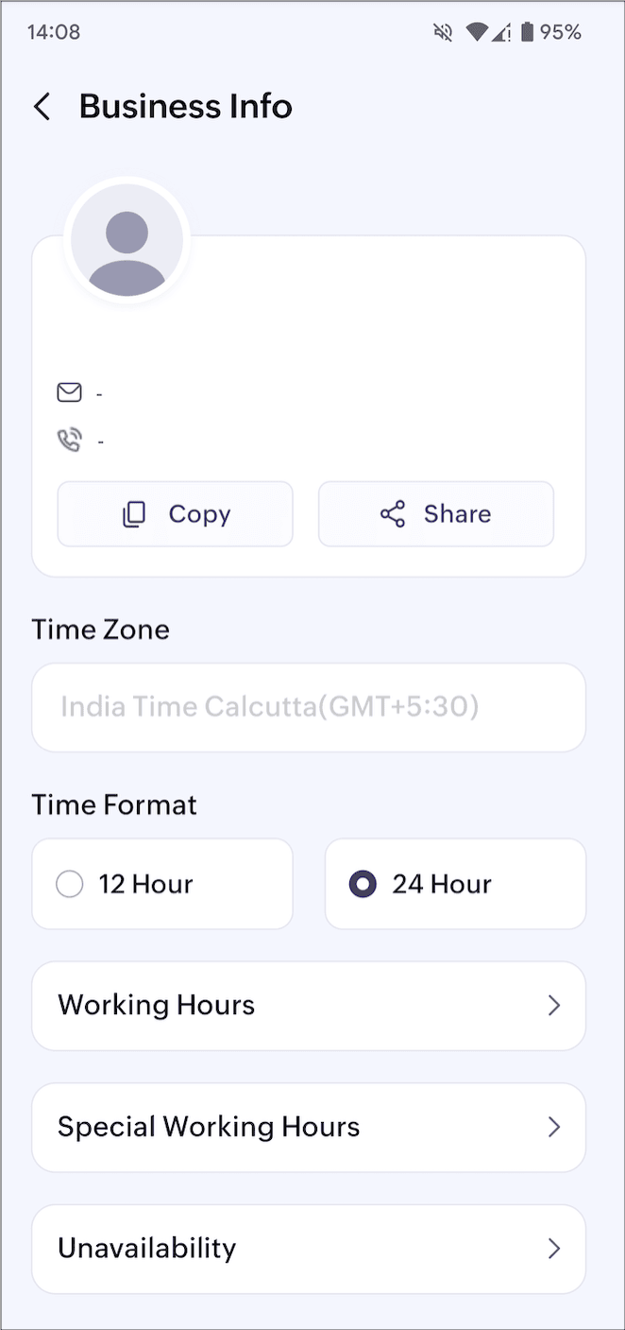Tap the battery status icon
Screen dimensions: 625x1330
click(527, 32)
